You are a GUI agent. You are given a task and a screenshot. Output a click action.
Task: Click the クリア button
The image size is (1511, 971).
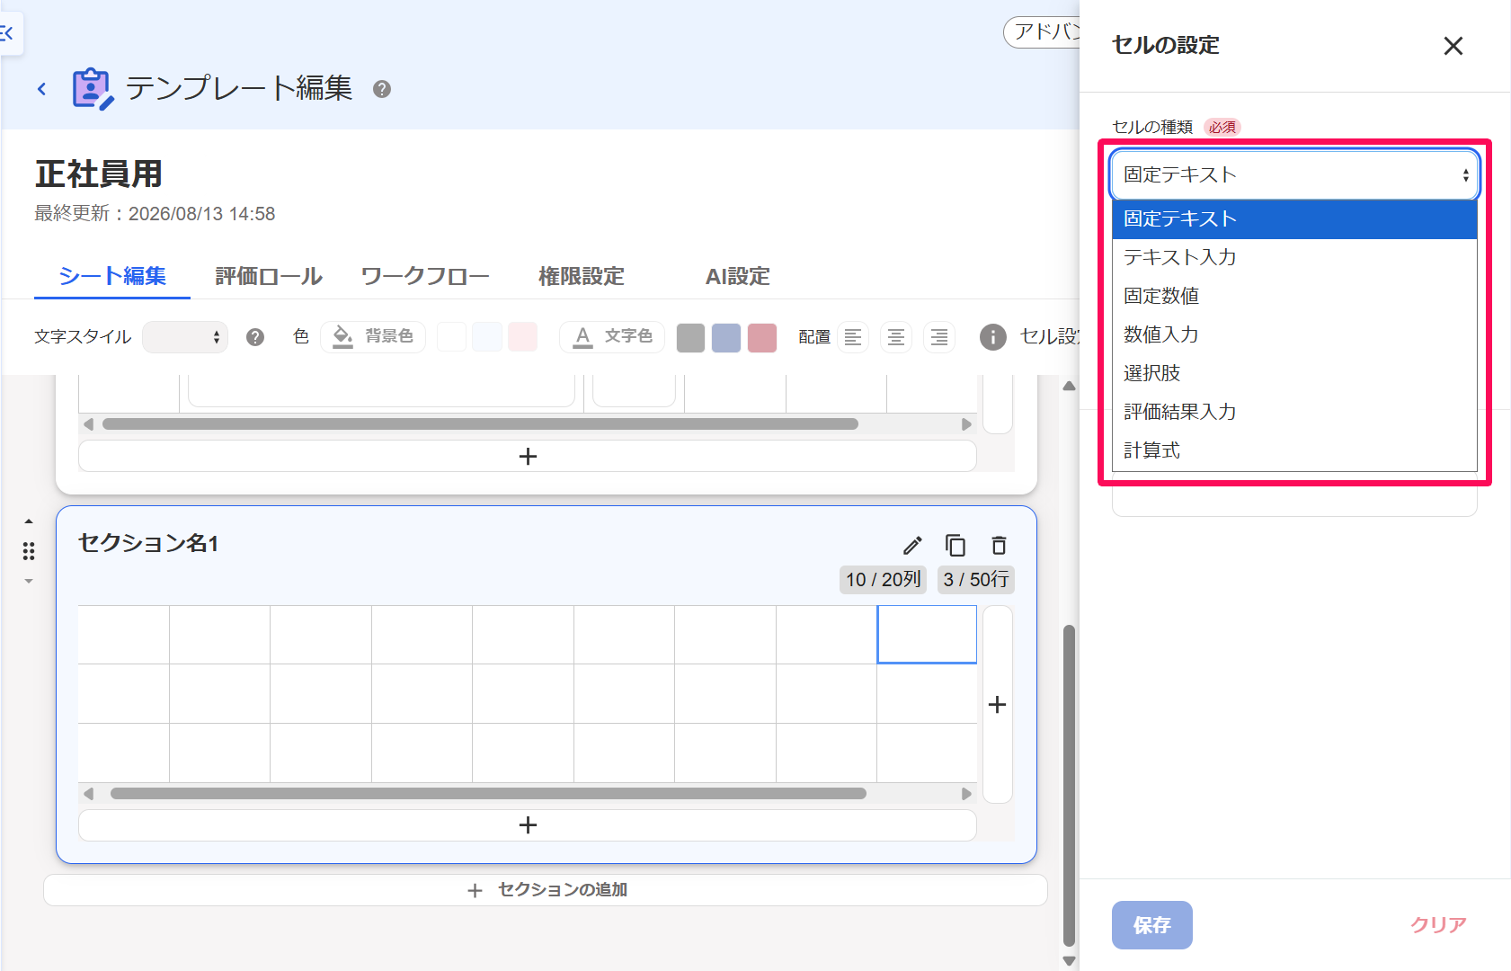coord(1438,925)
